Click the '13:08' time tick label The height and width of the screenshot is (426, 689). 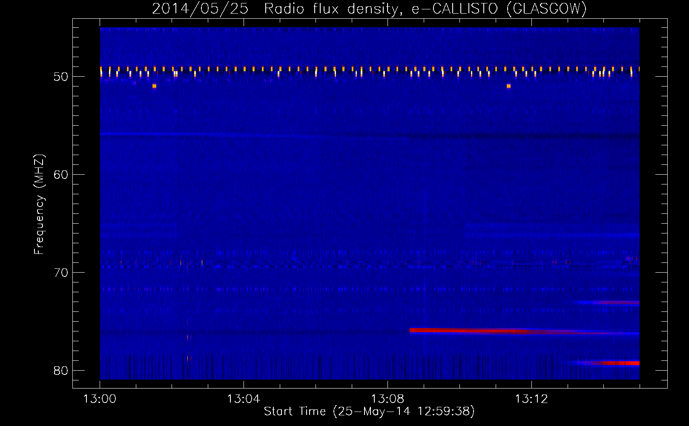[x=388, y=399]
